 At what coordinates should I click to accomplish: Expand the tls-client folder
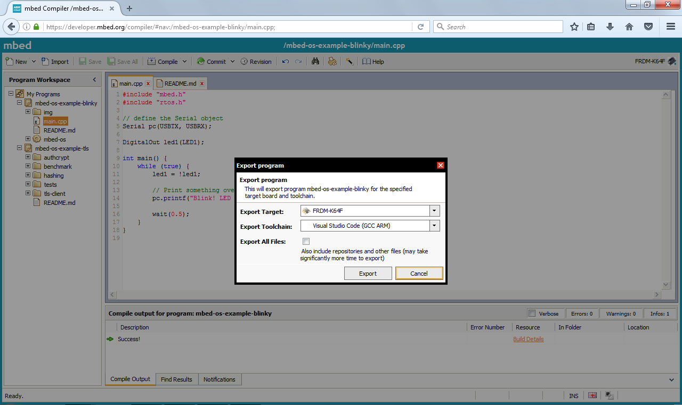pos(28,193)
